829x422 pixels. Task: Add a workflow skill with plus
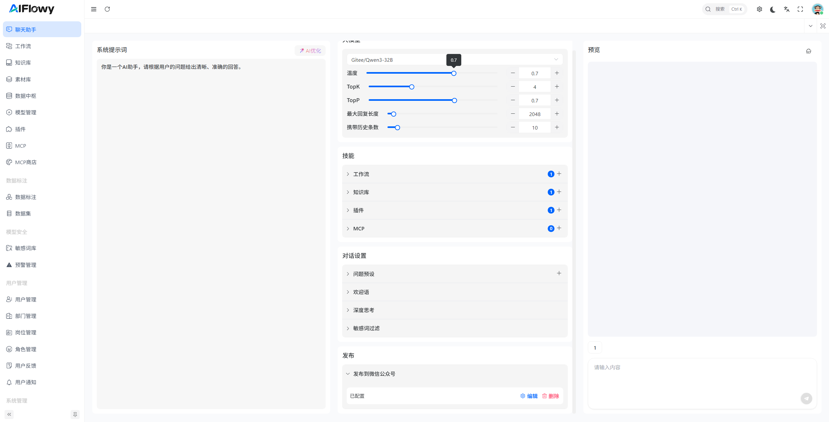pyautogui.click(x=559, y=174)
